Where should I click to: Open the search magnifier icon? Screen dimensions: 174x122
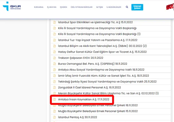tap(127, 7)
